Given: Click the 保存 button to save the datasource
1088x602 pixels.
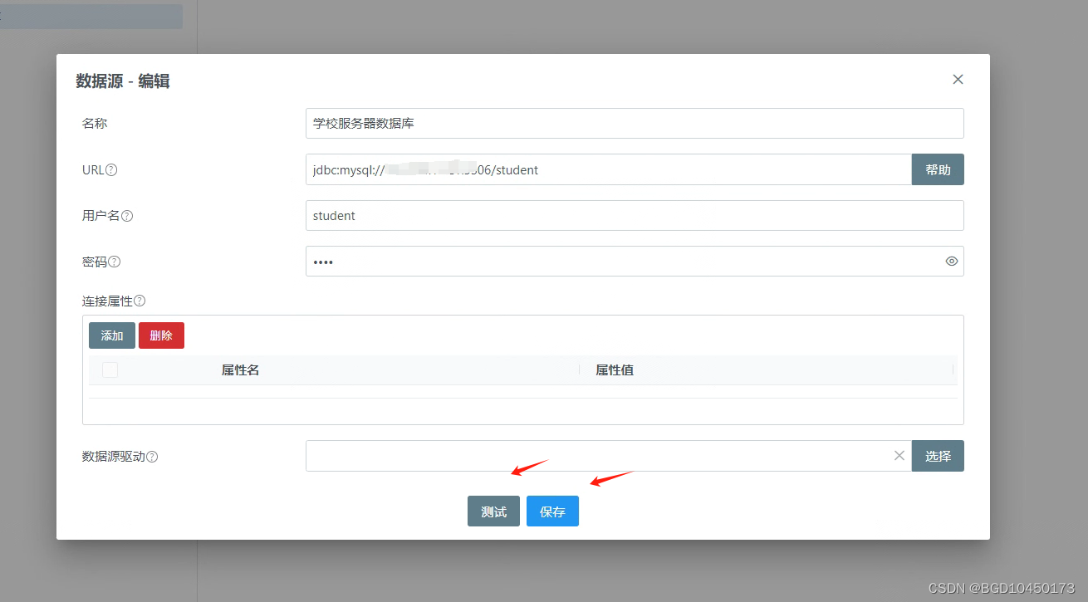Looking at the screenshot, I should (552, 511).
